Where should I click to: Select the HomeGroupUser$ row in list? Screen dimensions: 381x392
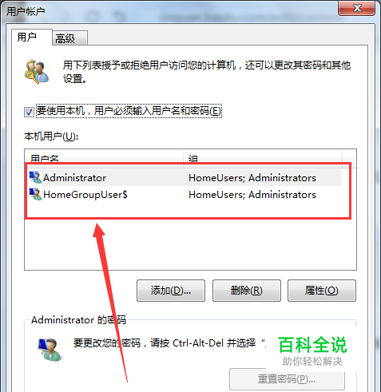click(x=184, y=195)
